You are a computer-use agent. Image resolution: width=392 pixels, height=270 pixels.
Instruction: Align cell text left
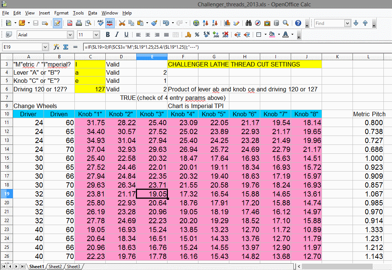pyautogui.click(x=138, y=35)
